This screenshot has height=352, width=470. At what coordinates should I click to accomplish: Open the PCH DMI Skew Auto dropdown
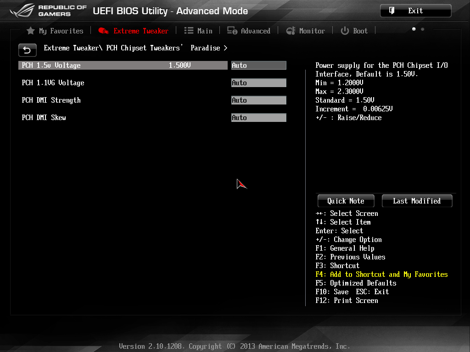pos(259,117)
